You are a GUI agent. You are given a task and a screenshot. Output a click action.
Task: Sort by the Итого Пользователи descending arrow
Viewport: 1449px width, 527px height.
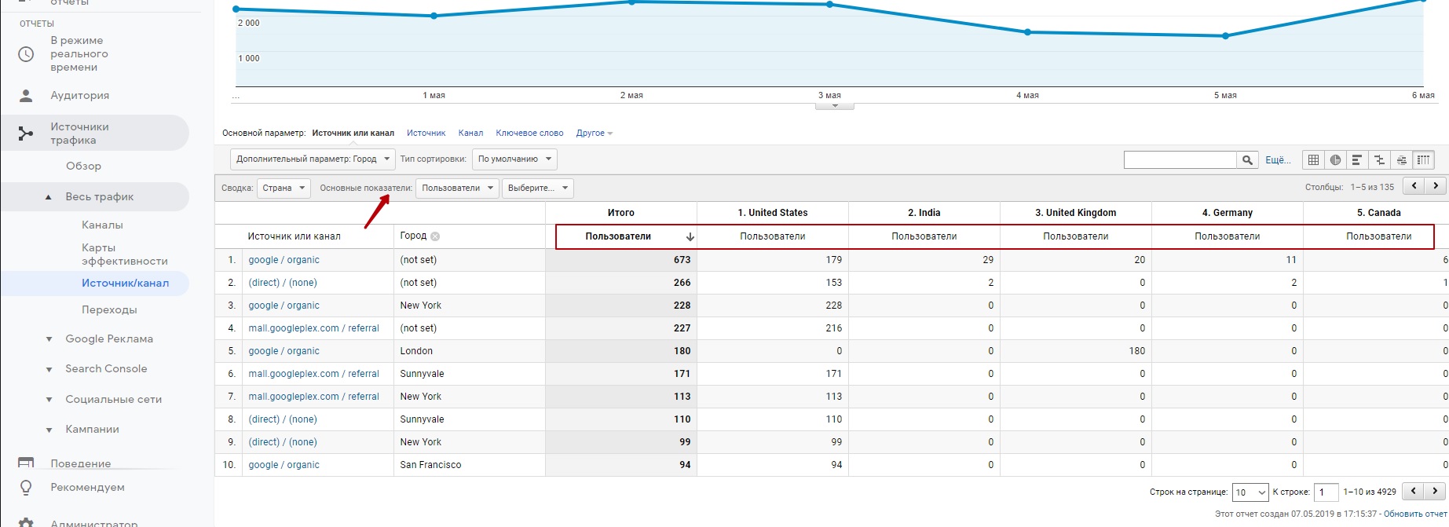click(690, 236)
